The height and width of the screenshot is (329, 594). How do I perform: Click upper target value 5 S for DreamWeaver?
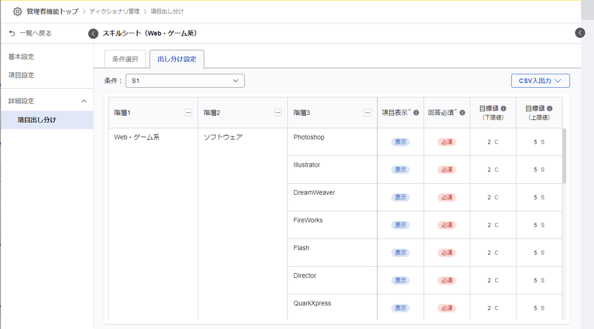coord(539,197)
